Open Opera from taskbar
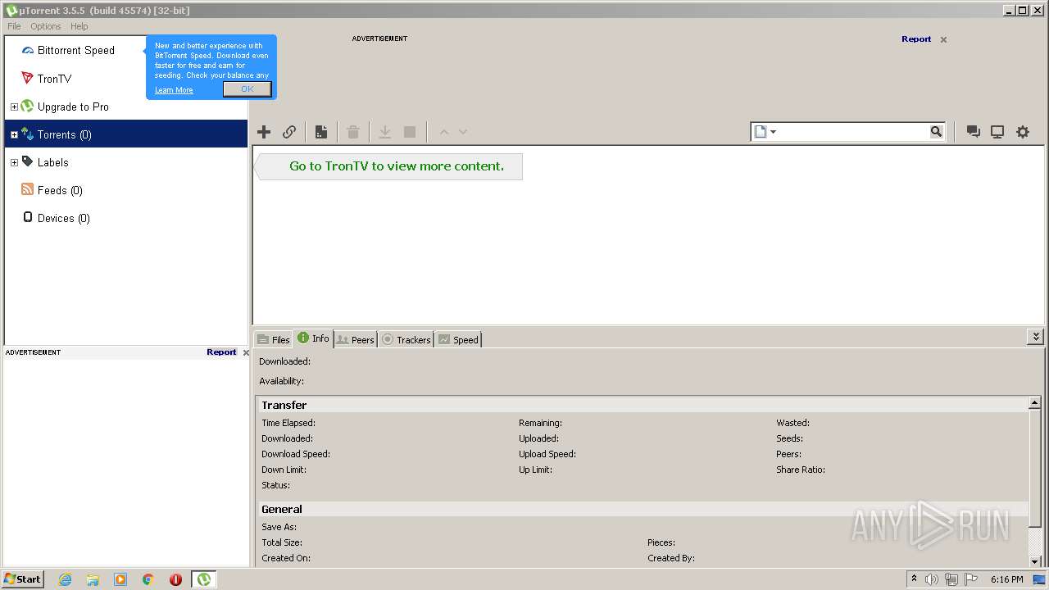The image size is (1049, 590). click(175, 579)
